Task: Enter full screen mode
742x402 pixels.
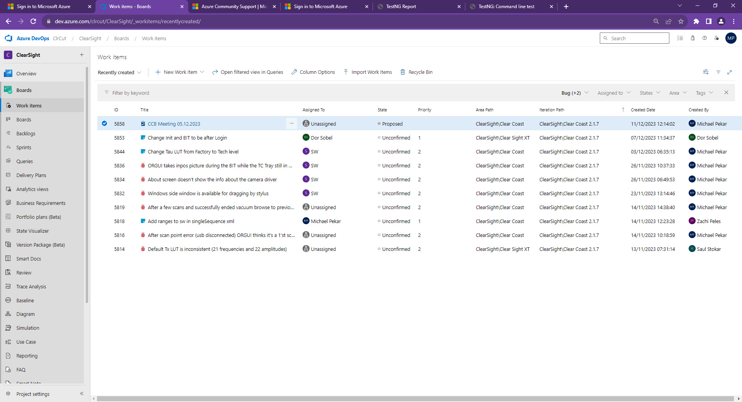Action: [730, 72]
